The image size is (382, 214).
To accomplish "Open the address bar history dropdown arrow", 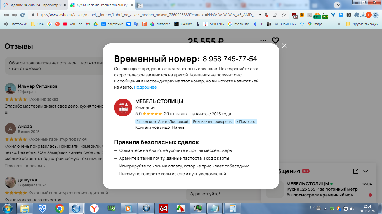I will (260, 15).
